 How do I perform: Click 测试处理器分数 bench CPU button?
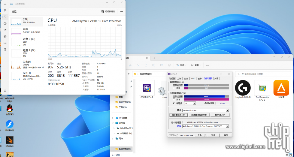click(x=178, y=115)
